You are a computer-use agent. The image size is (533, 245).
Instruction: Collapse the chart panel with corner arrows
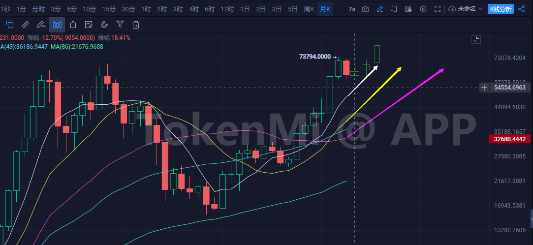click(x=476, y=40)
